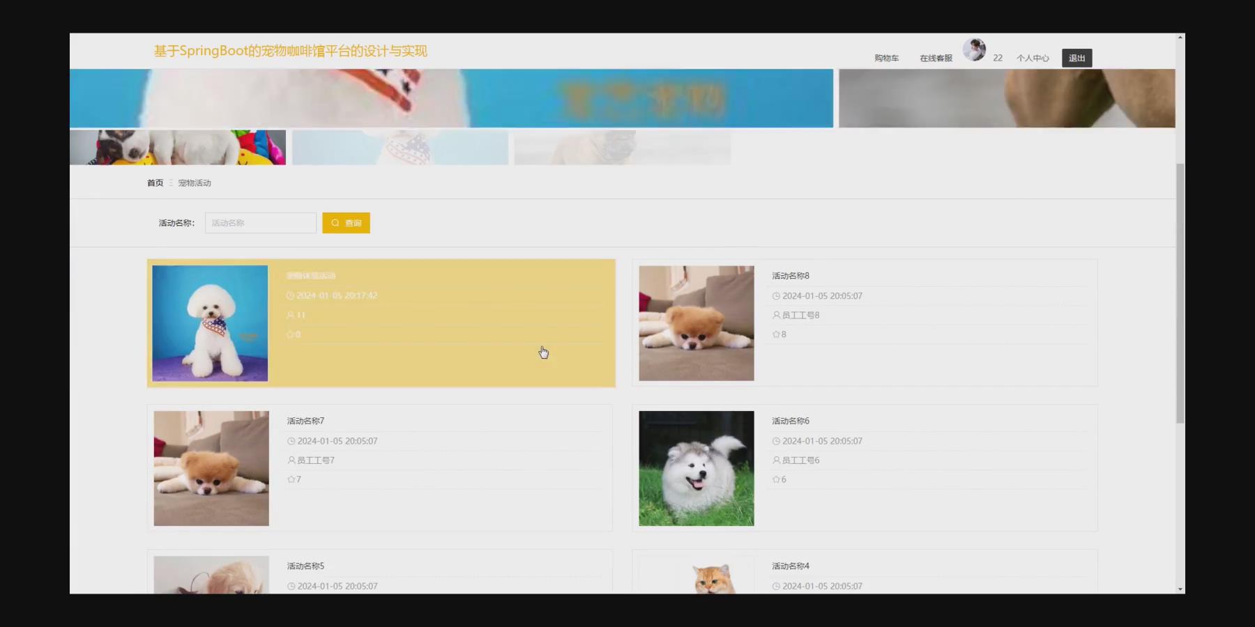Select the third carousel thumbnail of pug

pos(623,147)
